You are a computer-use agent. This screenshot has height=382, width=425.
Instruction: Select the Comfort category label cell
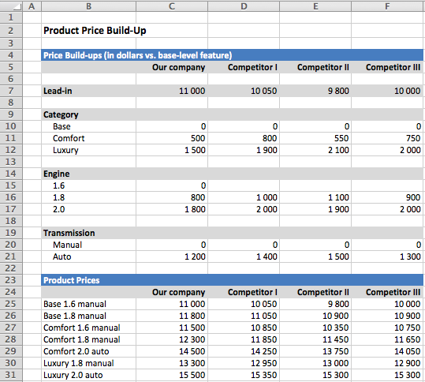click(88, 138)
